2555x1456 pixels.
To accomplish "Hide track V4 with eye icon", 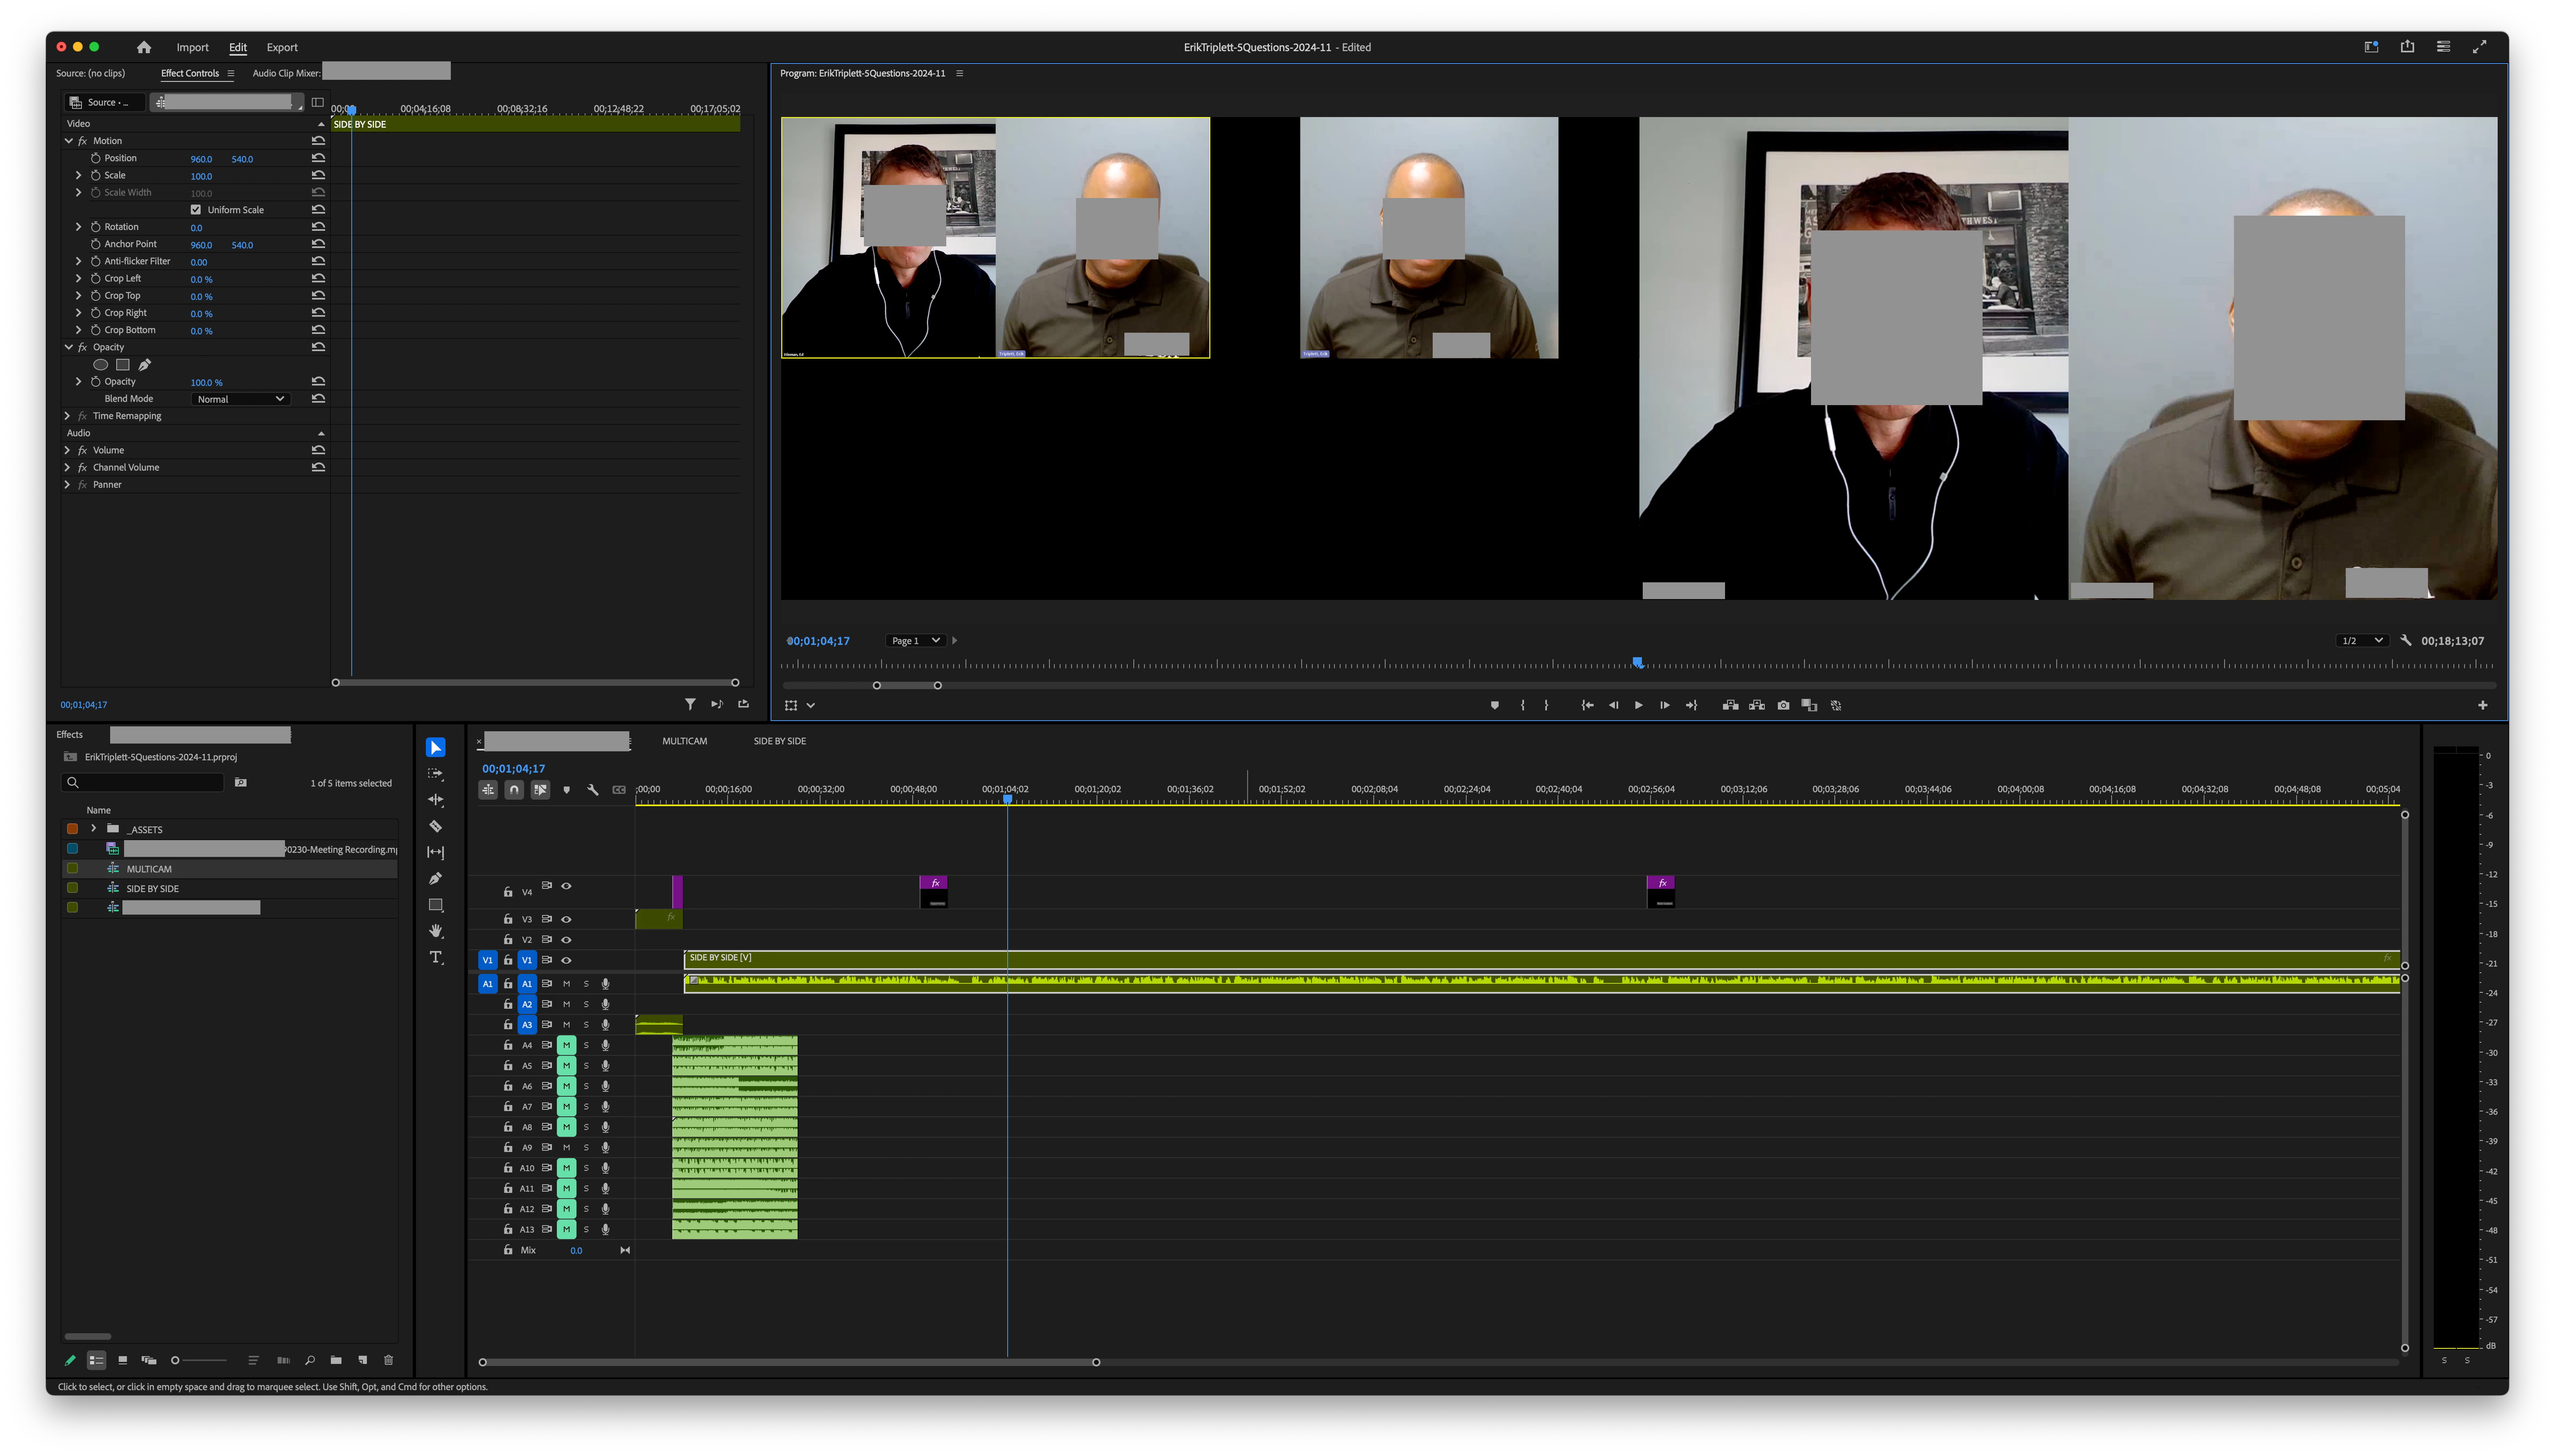I will coord(566,886).
